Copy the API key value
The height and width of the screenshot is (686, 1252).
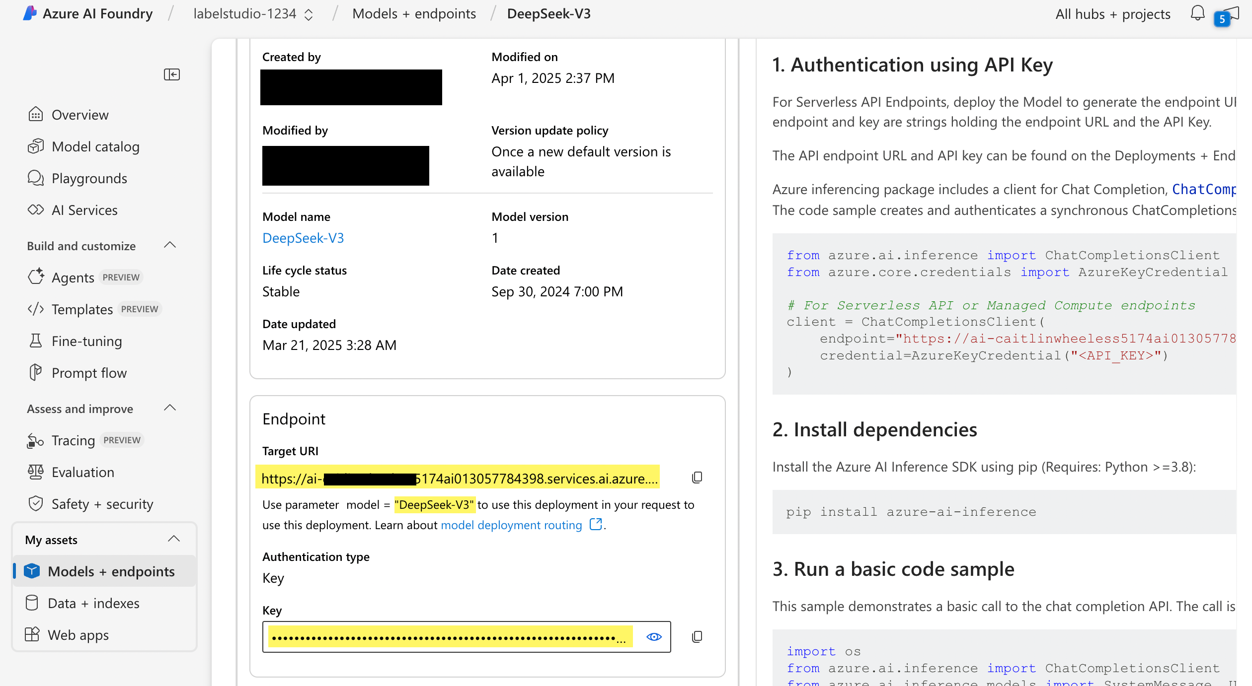697,636
